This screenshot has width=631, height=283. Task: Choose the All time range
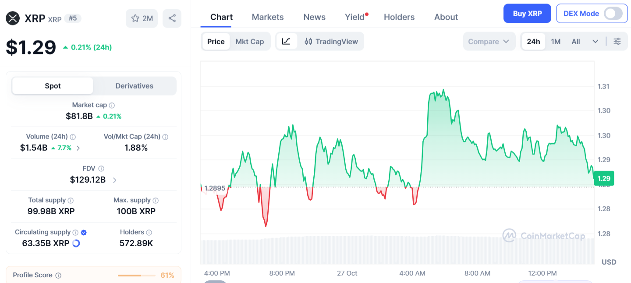pos(576,42)
